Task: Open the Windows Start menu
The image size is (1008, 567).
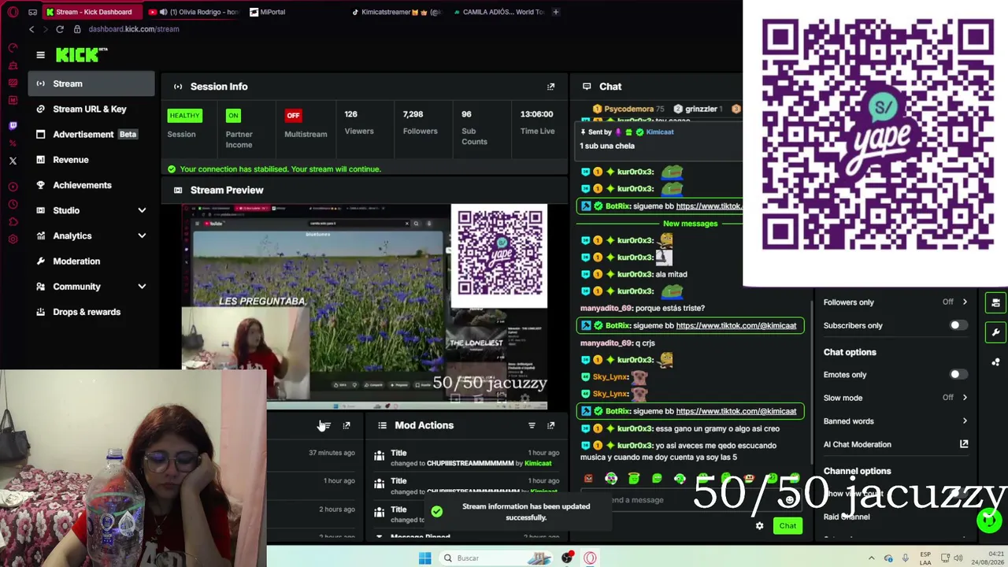Action: pos(424,558)
